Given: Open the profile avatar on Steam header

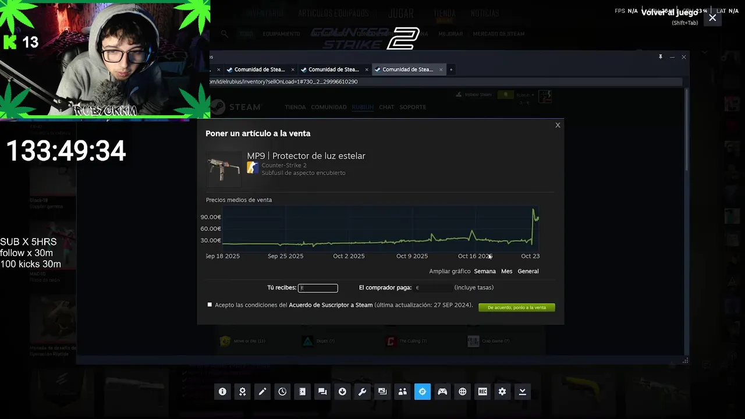Looking at the screenshot, I should [x=545, y=97].
